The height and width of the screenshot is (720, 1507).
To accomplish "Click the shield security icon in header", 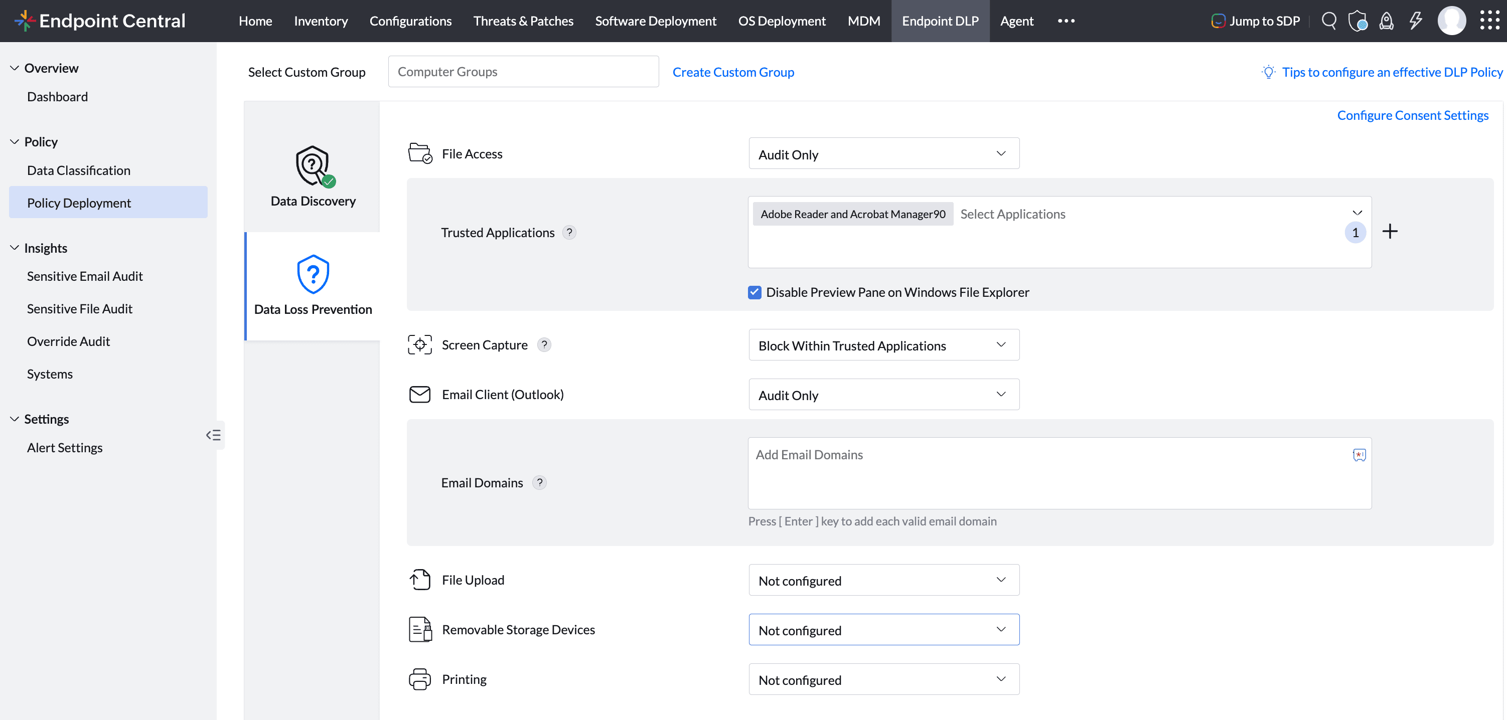I will tap(1357, 21).
